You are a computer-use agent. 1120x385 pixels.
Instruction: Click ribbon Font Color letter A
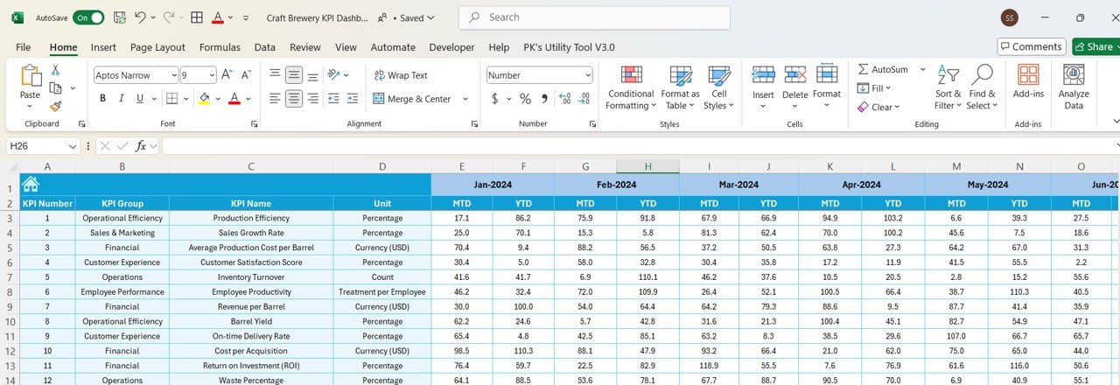234,99
